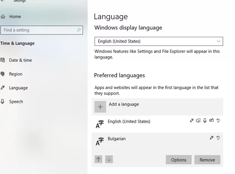Click the Date & time calendar icon
The height and width of the screenshot is (174, 235).
tap(3, 60)
